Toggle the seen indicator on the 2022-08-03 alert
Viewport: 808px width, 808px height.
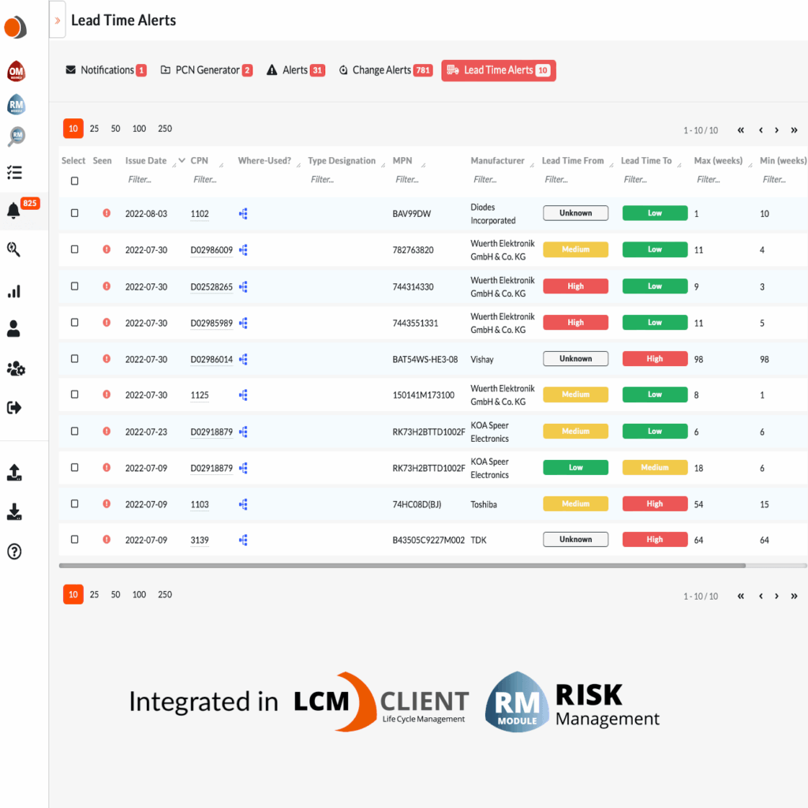[106, 213]
